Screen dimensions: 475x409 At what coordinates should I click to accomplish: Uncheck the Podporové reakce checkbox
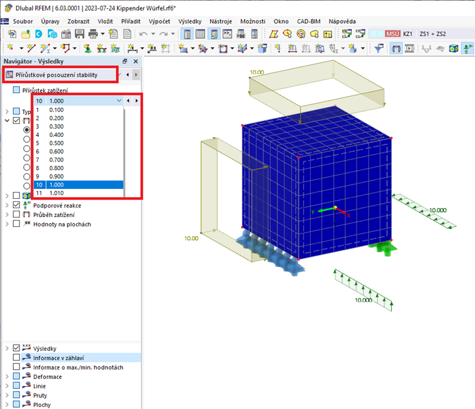coord(16,205)
